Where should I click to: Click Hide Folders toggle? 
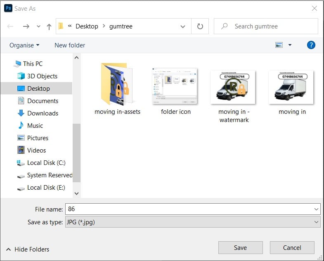click(28, 249)
